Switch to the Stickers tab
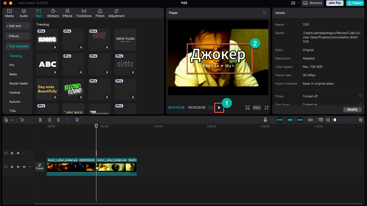The width and height of the screenshot is (367, 206). (x=53, y=13)
